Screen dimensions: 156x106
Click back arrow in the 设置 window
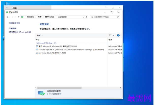(7, 8)
